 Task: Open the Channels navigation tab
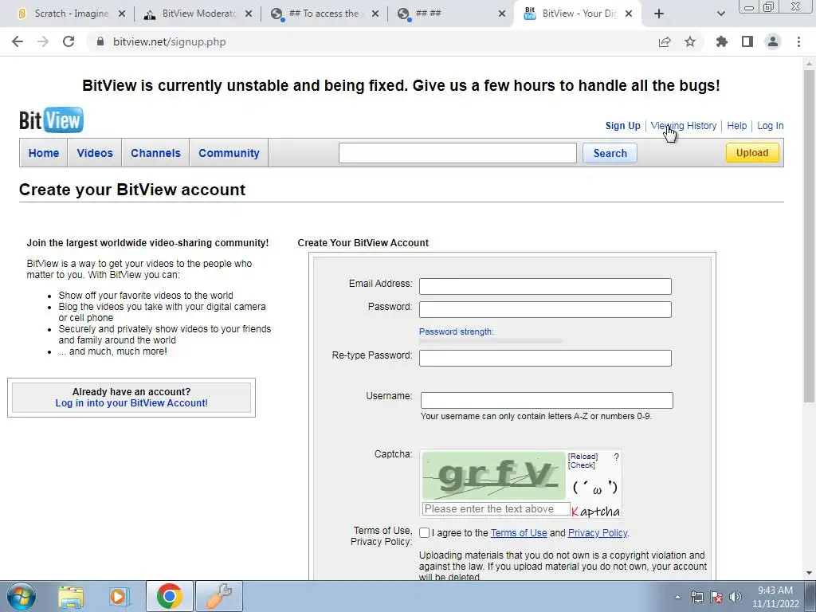[x=155, y=153]
